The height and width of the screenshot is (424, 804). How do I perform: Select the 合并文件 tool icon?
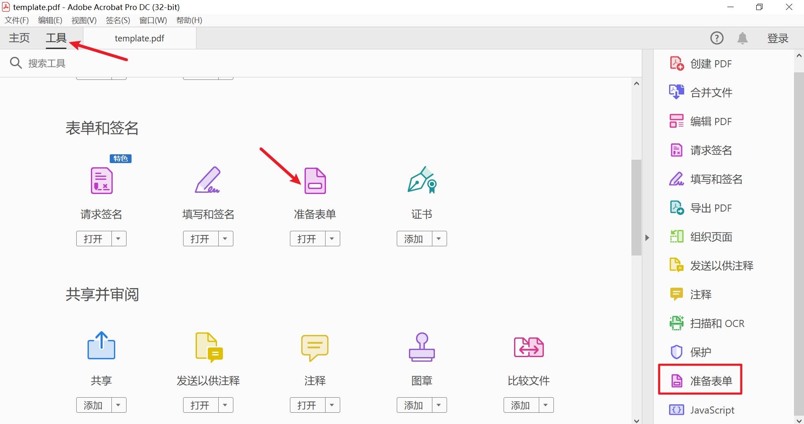tap(676, 92)
